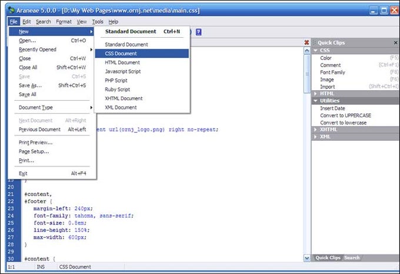
Task: Choose Save All from the File menu
Action: (52, 94)
